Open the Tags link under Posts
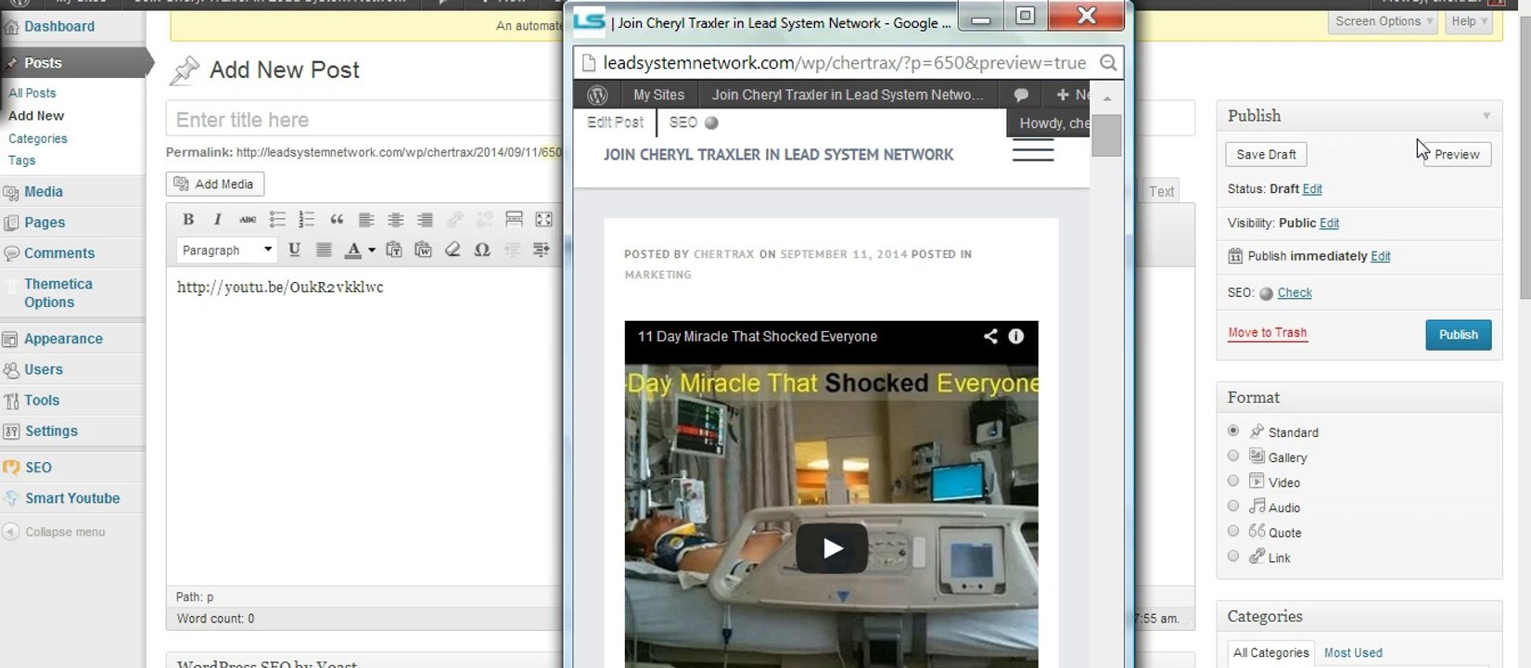This screenshot has height=668, width=1531. pyautogui.click(x=22, y=161)
